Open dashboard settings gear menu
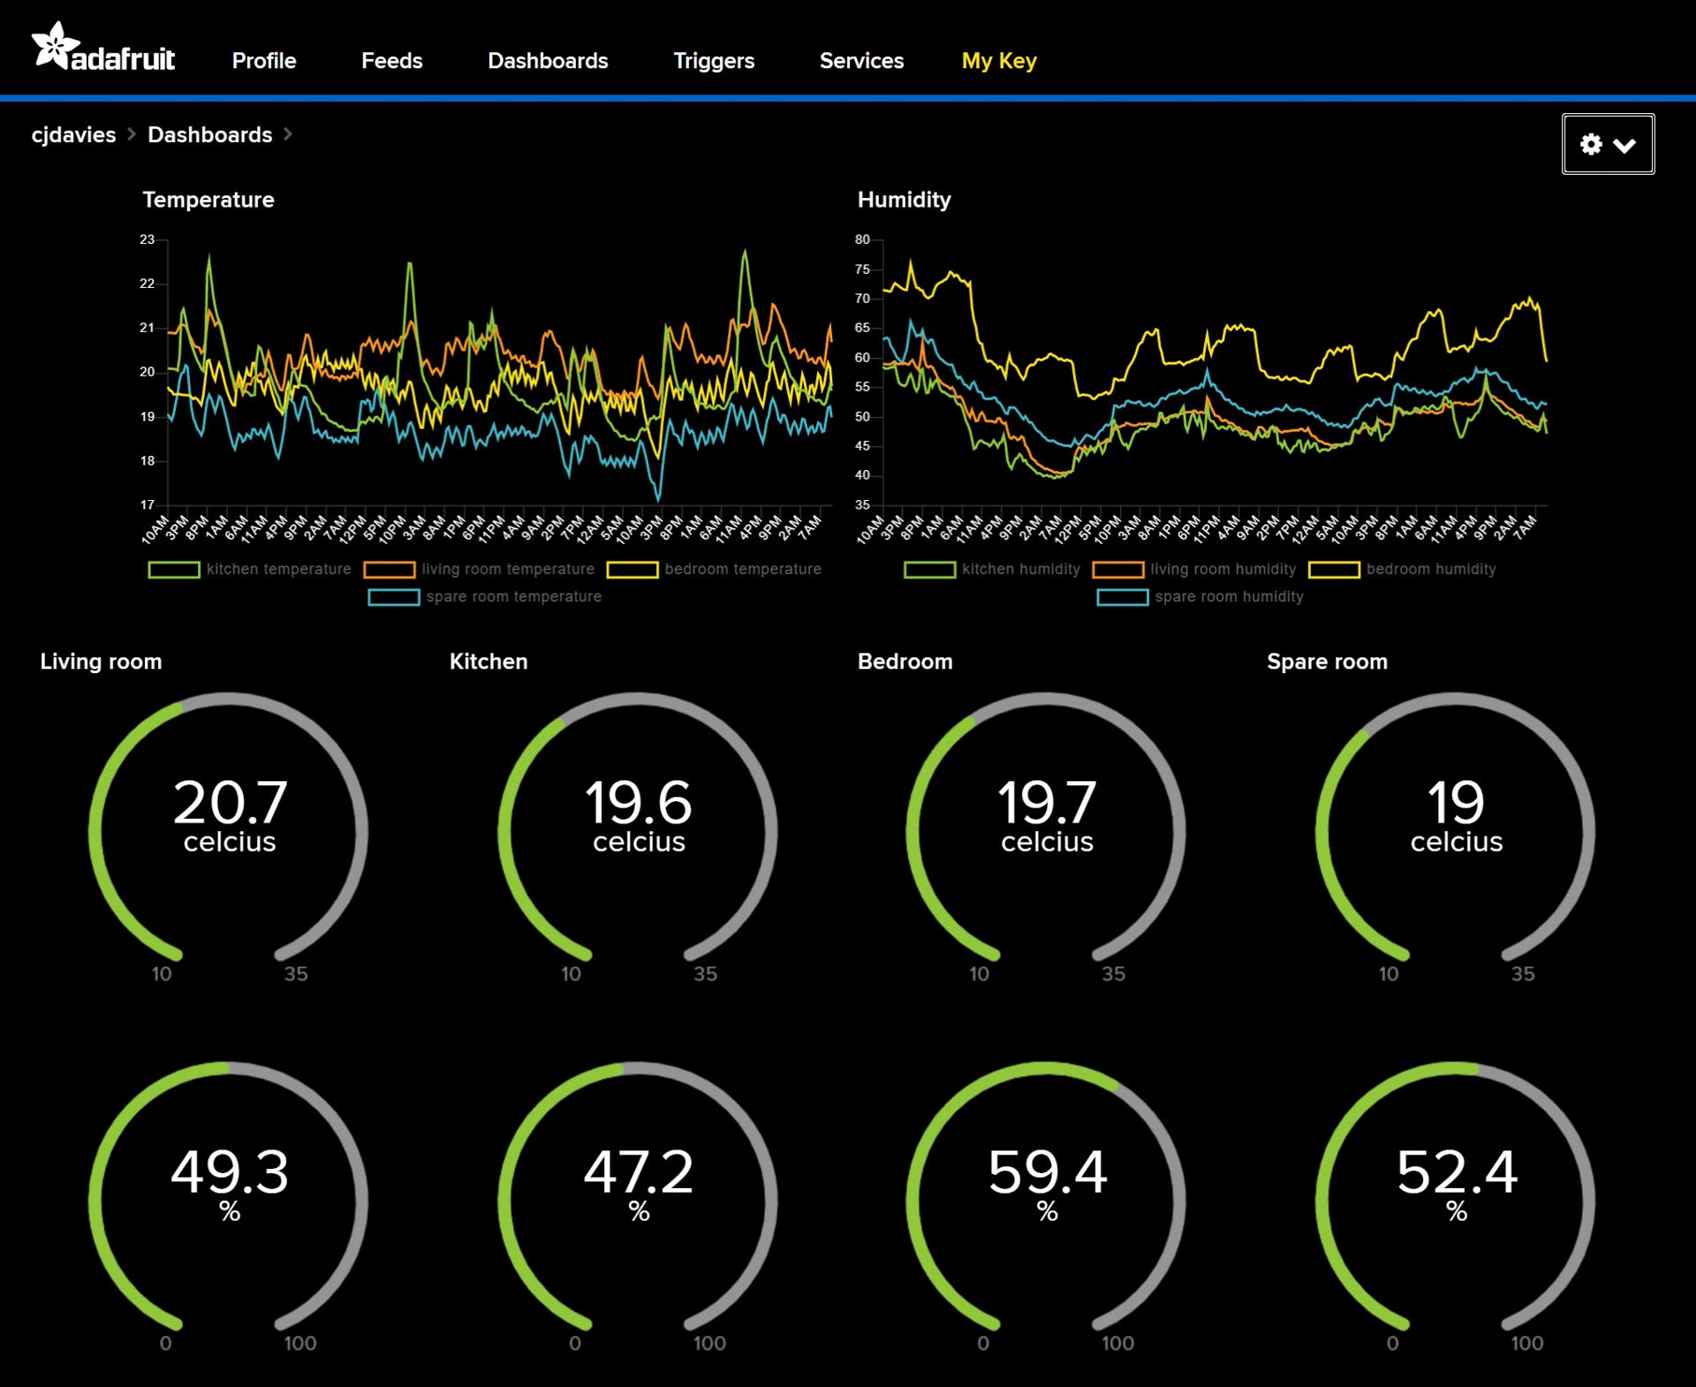Image resolution: width=1696 pixels, height=1387 pixels. 1607,144
